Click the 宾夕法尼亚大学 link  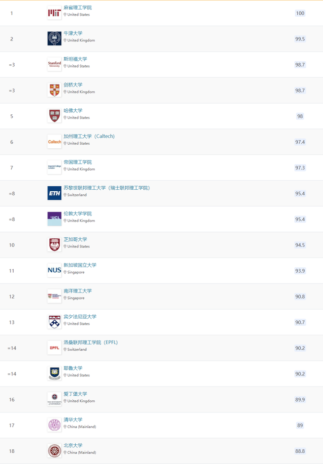click(80, 317)
